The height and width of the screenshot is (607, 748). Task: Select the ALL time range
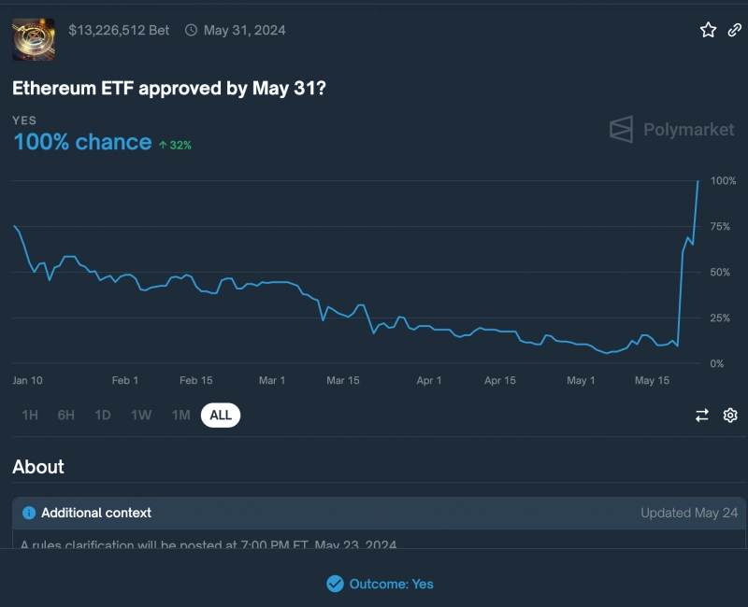(221, 416)
